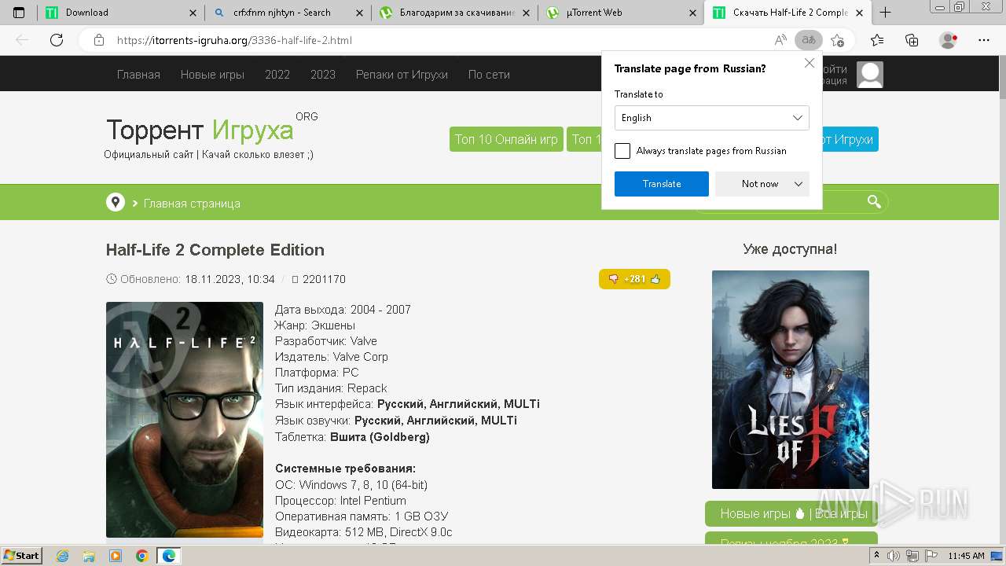Click the Not now button
Screen dimensions: 1006x566
coord(760,184)
